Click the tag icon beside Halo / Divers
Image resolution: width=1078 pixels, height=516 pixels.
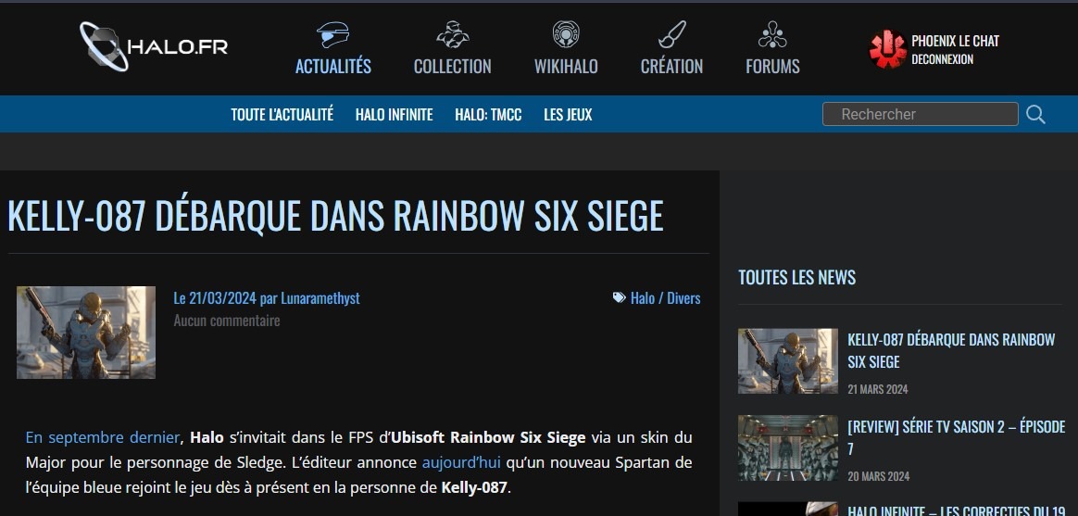pos(619,298)
